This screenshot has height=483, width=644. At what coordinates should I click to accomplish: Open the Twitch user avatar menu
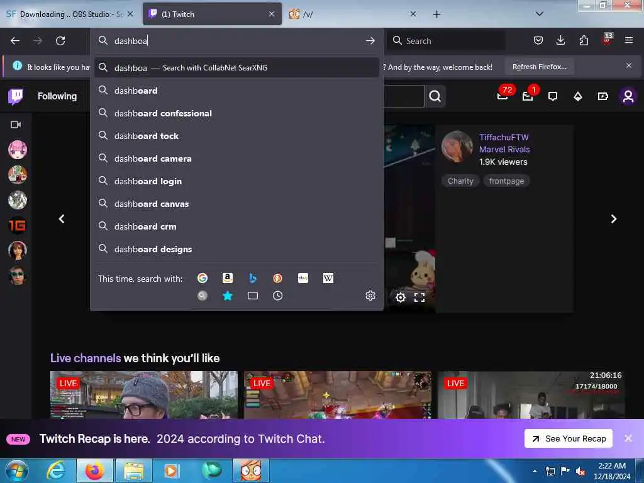(x=628, y=96)
